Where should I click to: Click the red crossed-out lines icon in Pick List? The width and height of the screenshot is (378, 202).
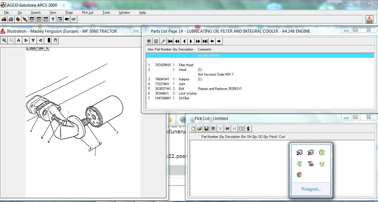pyautogui.click(x=228, y=129)
